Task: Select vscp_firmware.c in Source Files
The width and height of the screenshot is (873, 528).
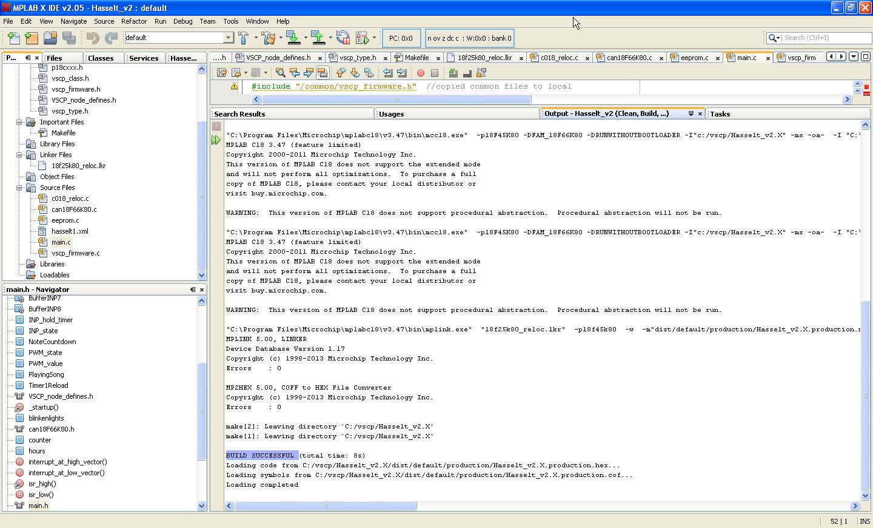Action: 75,253
